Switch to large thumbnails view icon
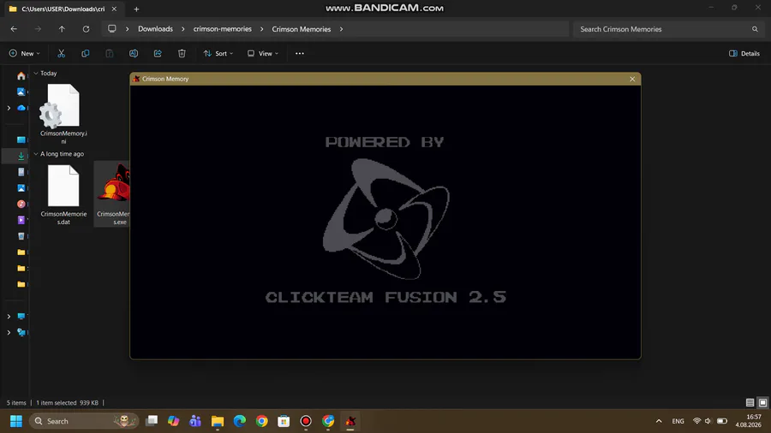Screen dimensions: 771x433 click(762, 402)
